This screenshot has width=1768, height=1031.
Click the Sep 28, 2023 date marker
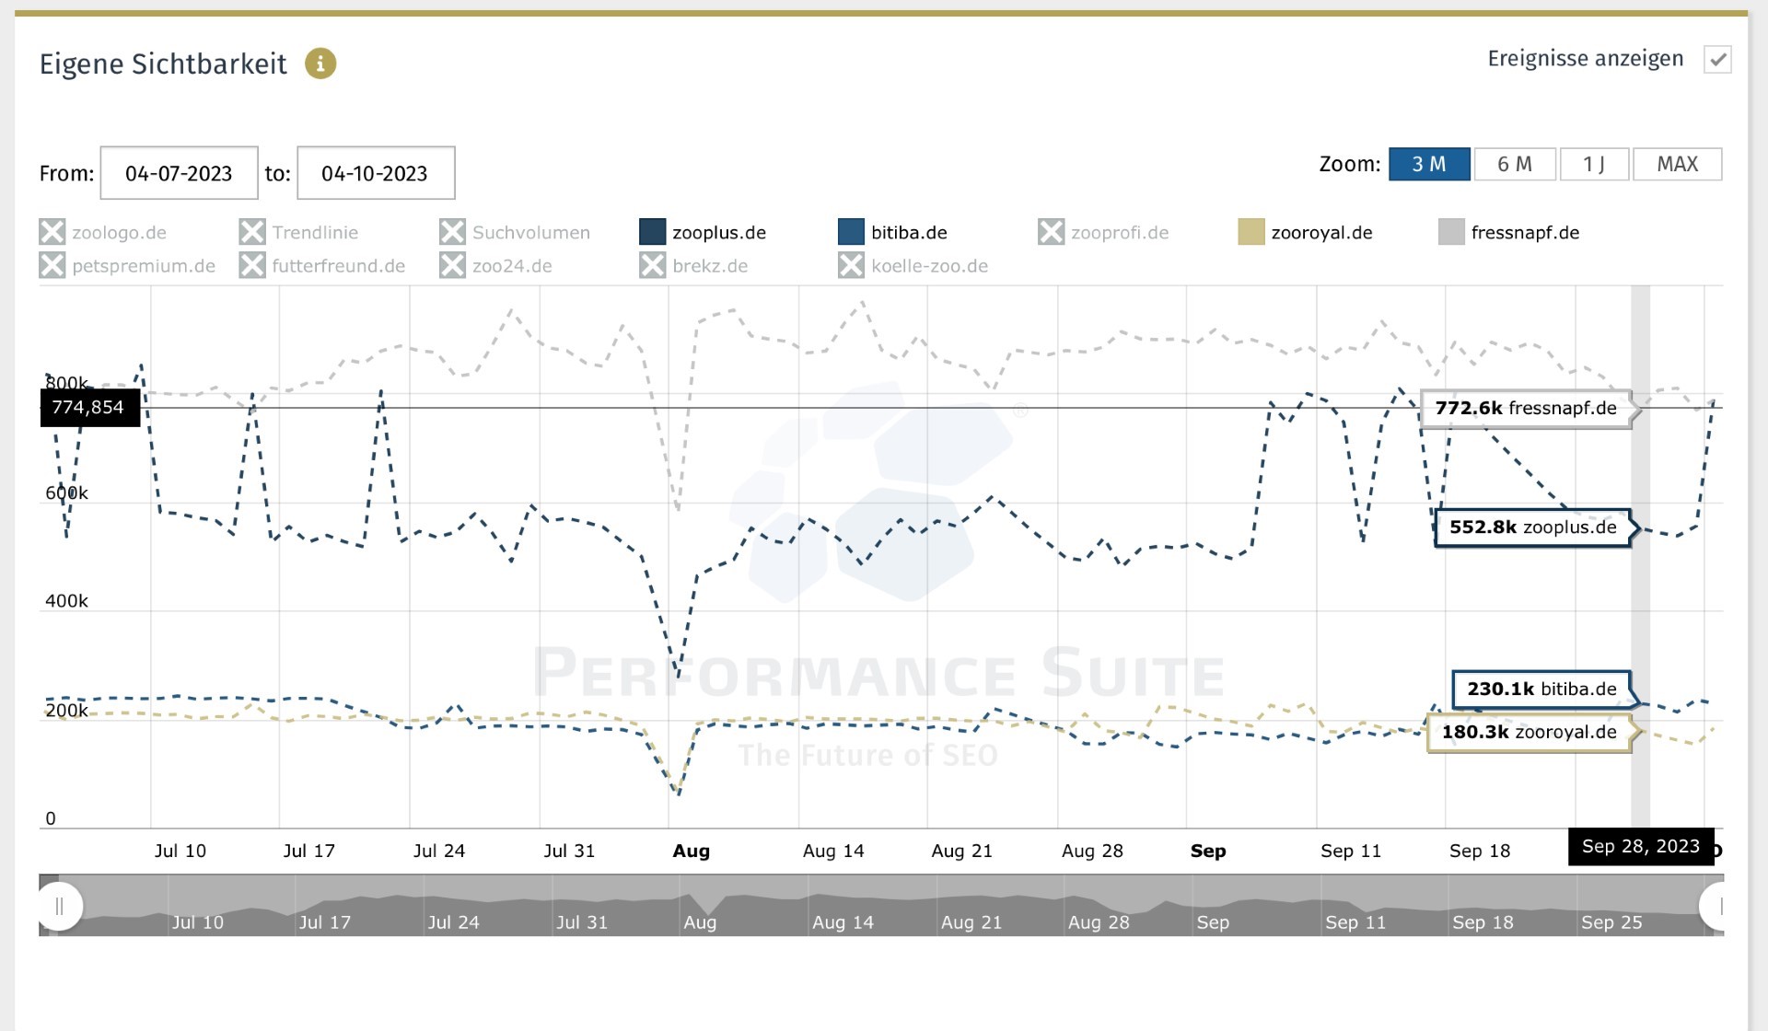(x=1641, y=847)
